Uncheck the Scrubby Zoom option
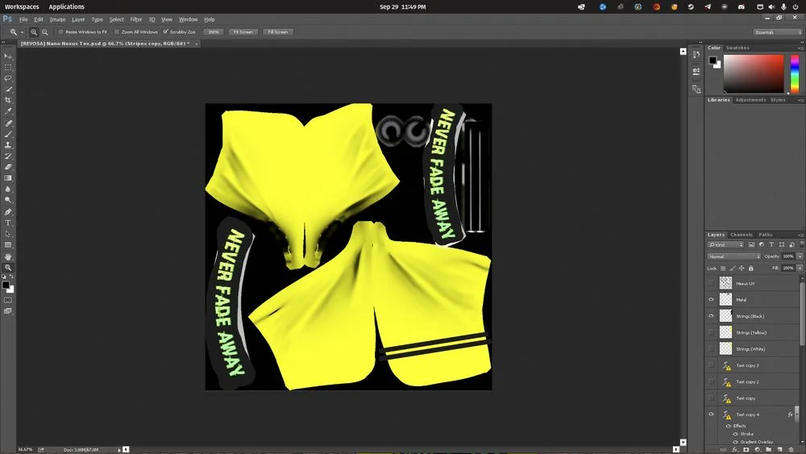806x454 pixels. coord(166,32)
